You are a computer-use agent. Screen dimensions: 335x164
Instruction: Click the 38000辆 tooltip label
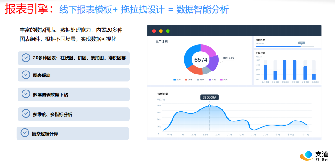click(x=209, y=98)
